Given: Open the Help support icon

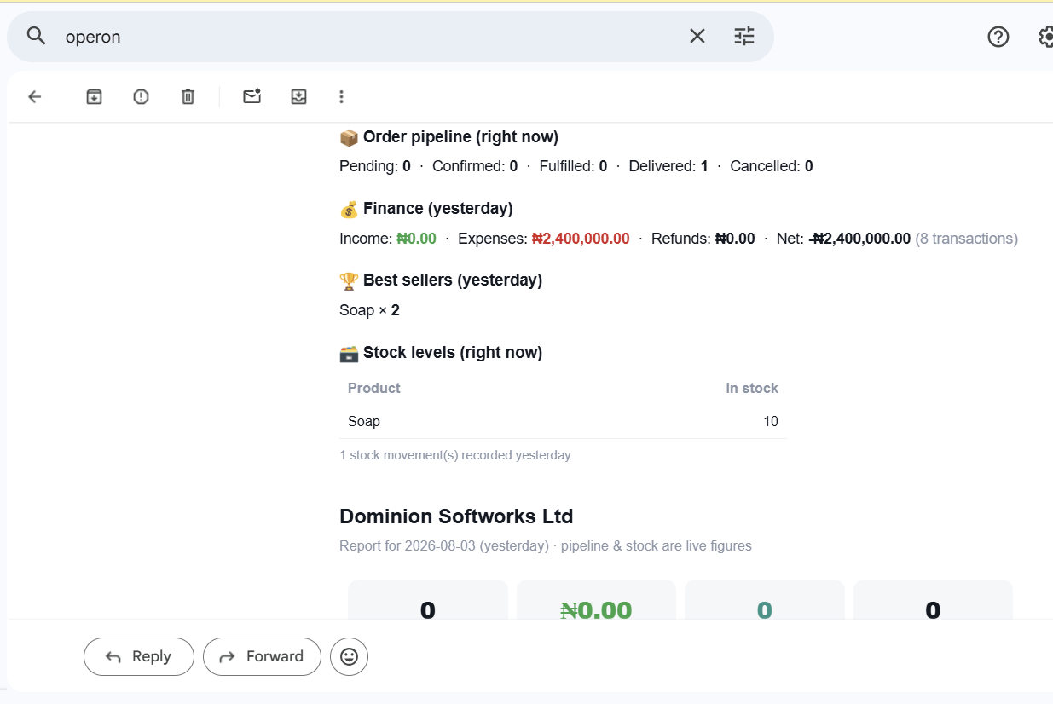Looking at the screenshot, I should click(x=998, y=37).
